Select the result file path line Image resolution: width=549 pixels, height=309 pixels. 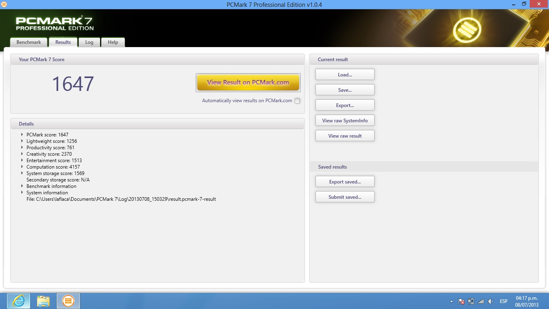(x=121, y=199)
